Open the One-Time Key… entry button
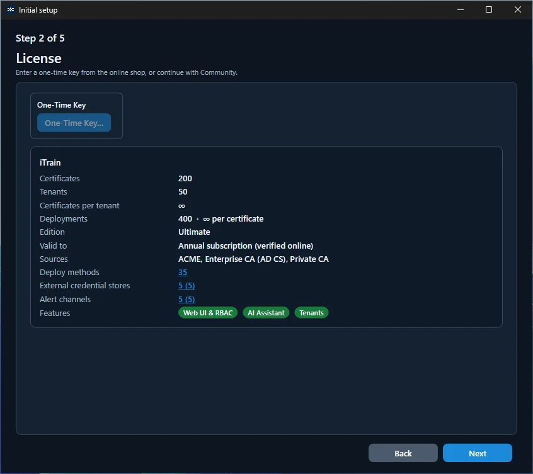The height and width of the screenshot is (474, 533). 74,123
